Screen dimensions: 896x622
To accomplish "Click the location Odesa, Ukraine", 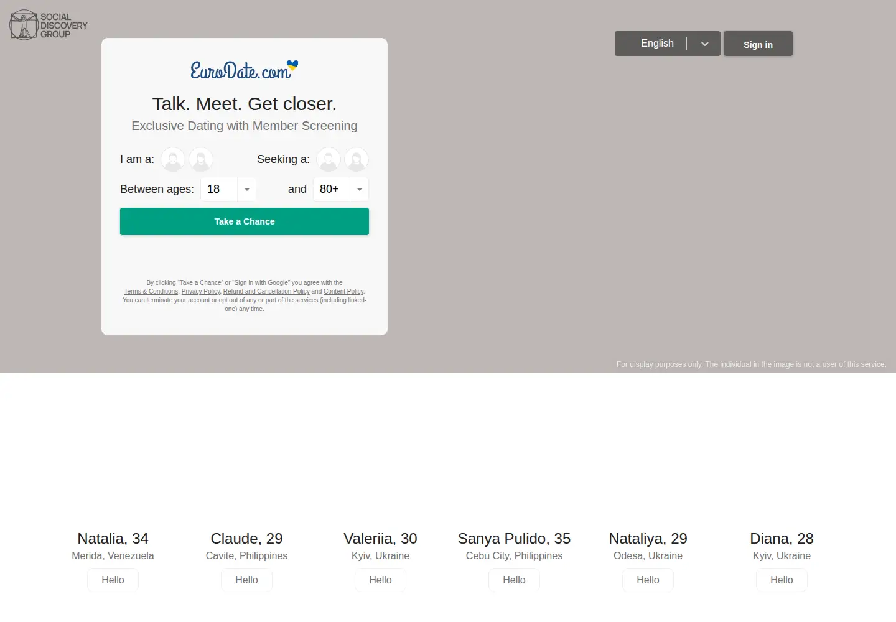I will (648, 555).
